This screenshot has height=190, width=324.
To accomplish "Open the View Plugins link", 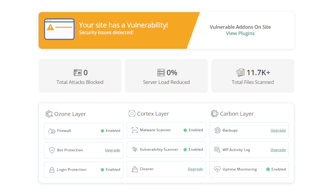I will click(x=240, y=33).
